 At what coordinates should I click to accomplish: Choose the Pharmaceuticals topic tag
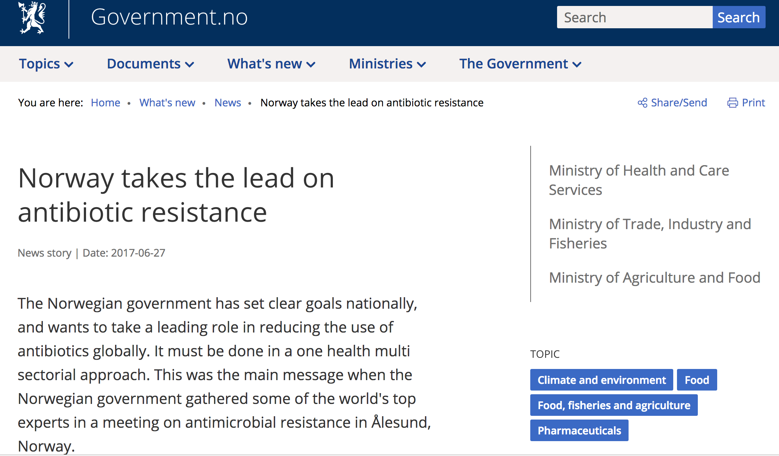[579, 430]
